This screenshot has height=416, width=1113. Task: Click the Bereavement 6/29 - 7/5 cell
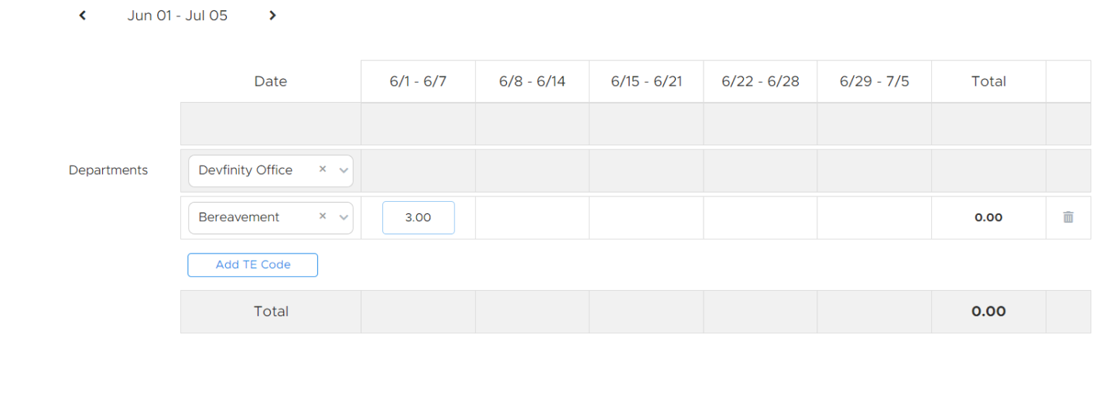(x=874, y=217)
